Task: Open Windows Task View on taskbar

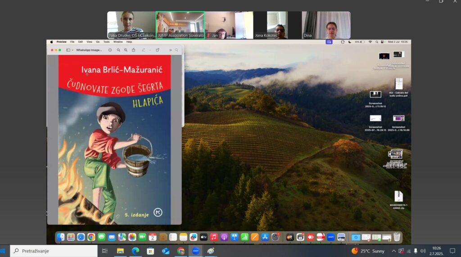Action: tap(104, 251)
